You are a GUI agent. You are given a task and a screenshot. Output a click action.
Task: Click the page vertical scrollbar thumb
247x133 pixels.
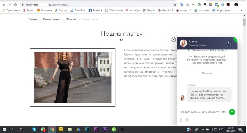[x=244, y=22]
